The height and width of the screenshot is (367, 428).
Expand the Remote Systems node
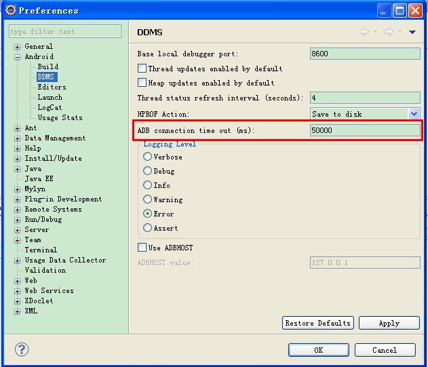[x=17, y=210]
